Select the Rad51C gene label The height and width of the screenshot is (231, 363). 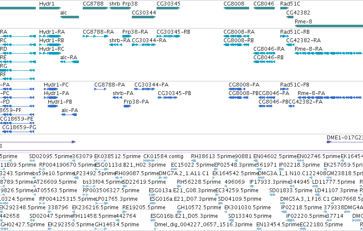pyautogui.click(x=290, y=4)
